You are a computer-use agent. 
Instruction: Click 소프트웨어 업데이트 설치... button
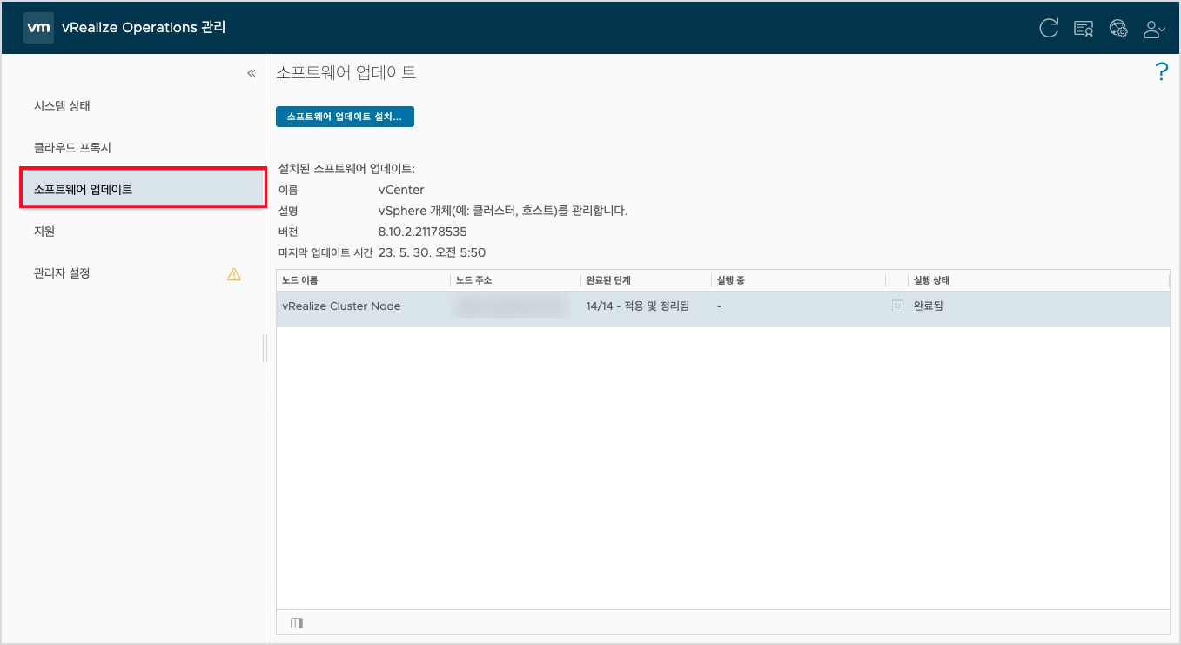tap(345, 117)
